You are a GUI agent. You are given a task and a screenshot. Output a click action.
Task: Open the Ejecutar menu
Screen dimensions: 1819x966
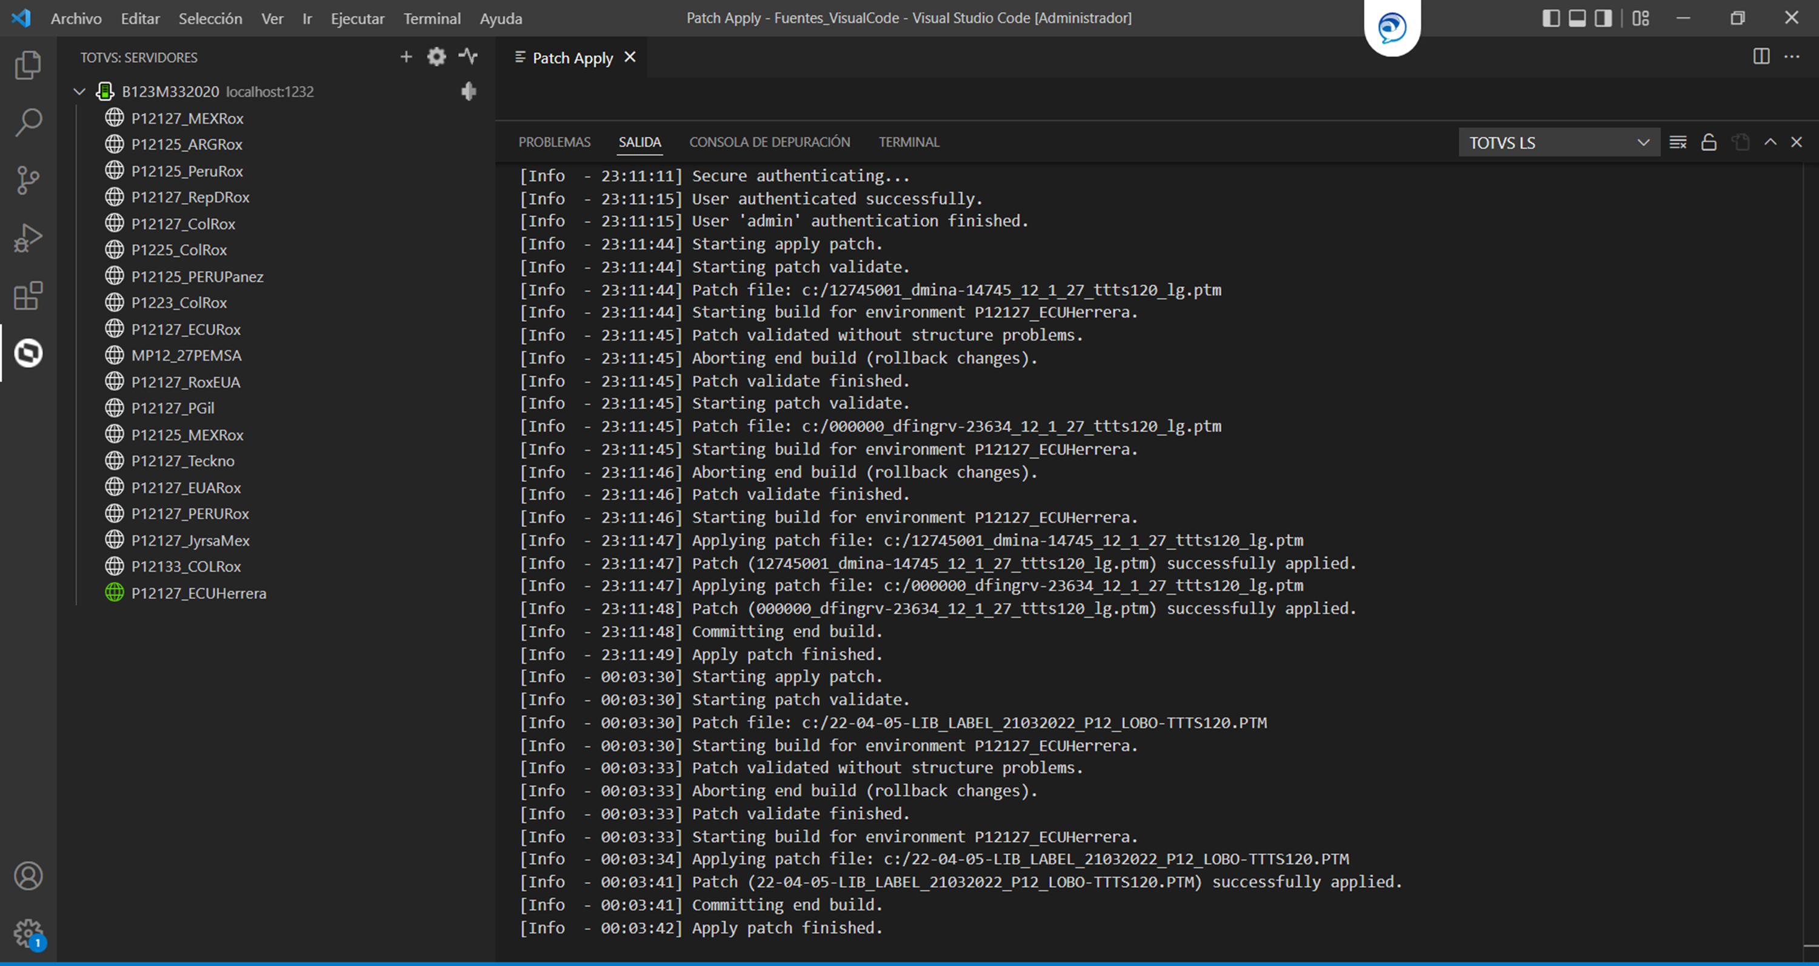pos(358,18)
